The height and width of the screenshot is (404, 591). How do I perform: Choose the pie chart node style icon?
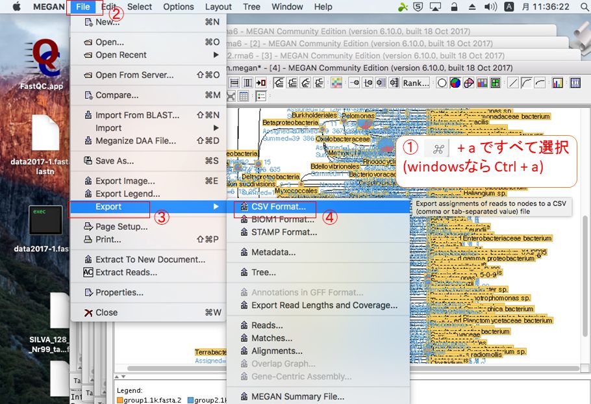455,82
